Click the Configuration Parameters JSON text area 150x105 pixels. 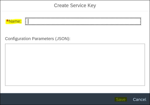click(x=75, y=64)
